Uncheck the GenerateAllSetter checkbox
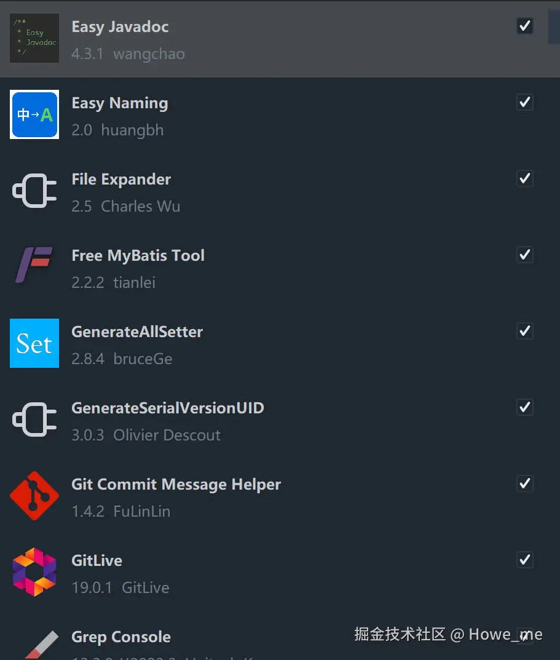This screenshot has width=560, height=660. point(525,331)
